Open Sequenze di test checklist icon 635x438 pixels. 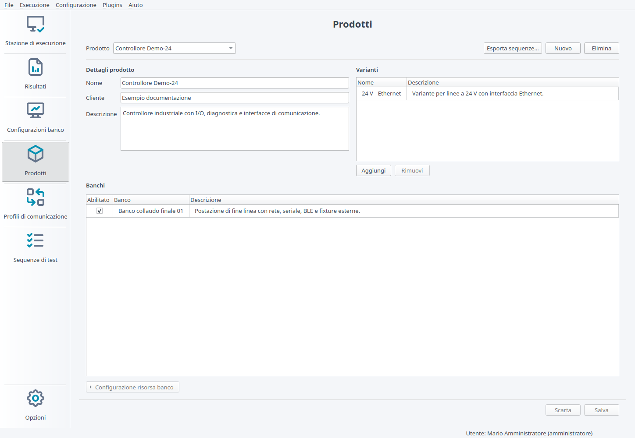36,240
